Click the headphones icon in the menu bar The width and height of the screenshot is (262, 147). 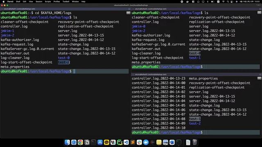pos(198,2)
